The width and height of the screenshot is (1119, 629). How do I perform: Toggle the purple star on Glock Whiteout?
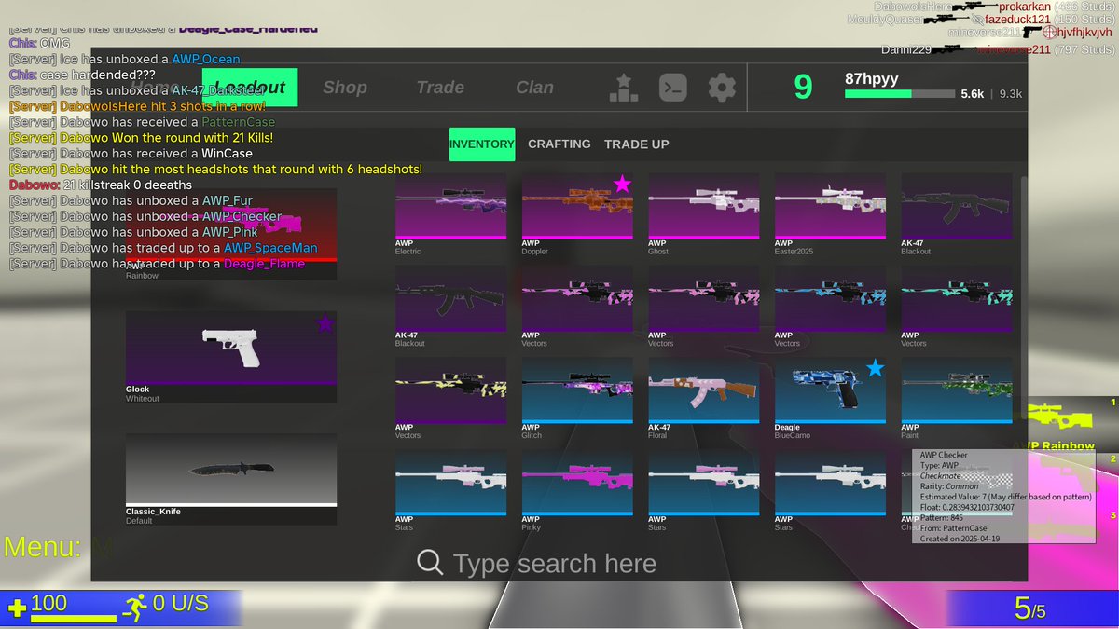click(x=325, y=323)
